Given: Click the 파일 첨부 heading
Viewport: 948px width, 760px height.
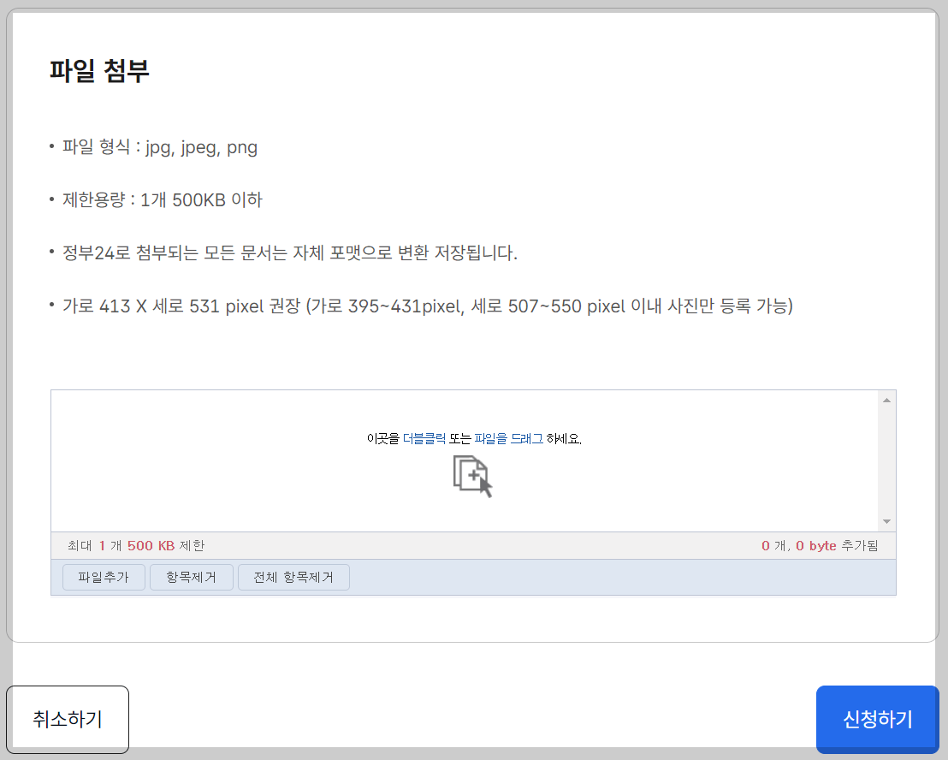Looking at the screenshot, I should click(99, 70).
